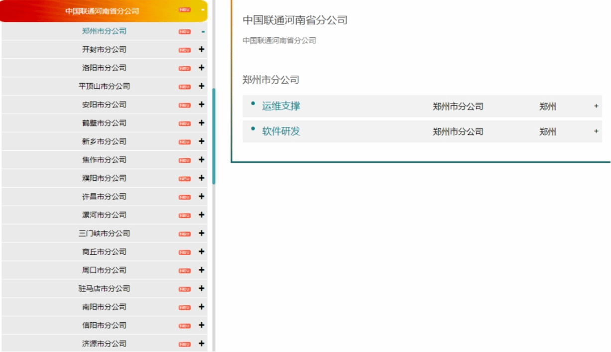The height and width of the screenshot is (352, 611).
Task: Click the NEW badge on 三门峡市分公司
Action: pos(185,235)
